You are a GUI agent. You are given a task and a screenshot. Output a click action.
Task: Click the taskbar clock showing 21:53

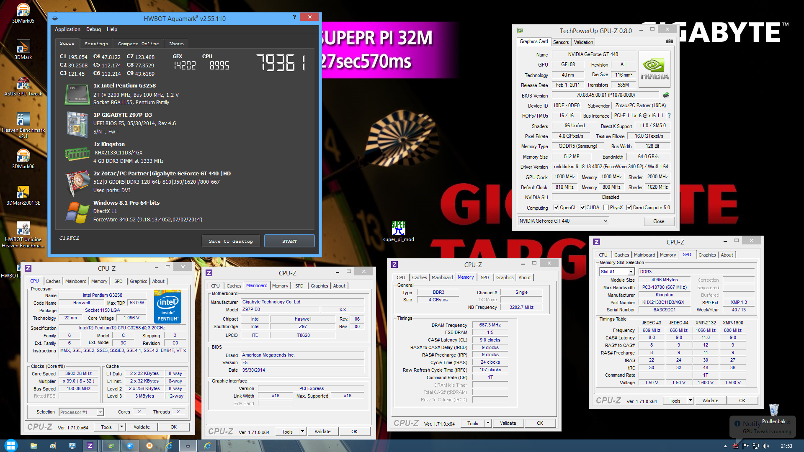tap(786, 446)
